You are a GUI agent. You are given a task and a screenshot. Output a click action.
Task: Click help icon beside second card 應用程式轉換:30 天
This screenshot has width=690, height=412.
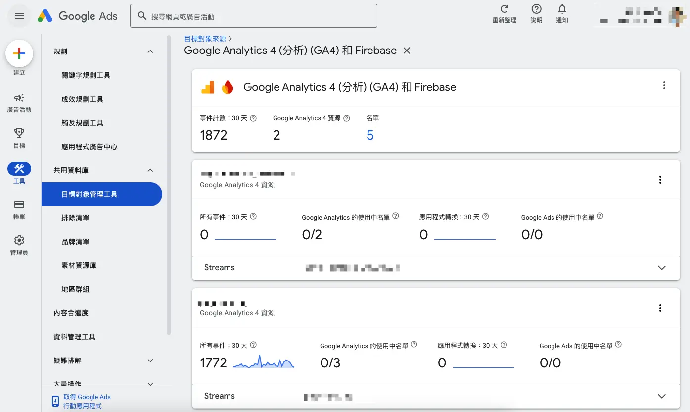point(504,345)
